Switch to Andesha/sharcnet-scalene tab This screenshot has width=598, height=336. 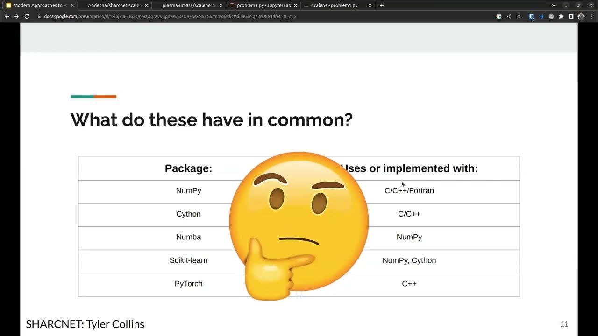(x=114, y=5)
